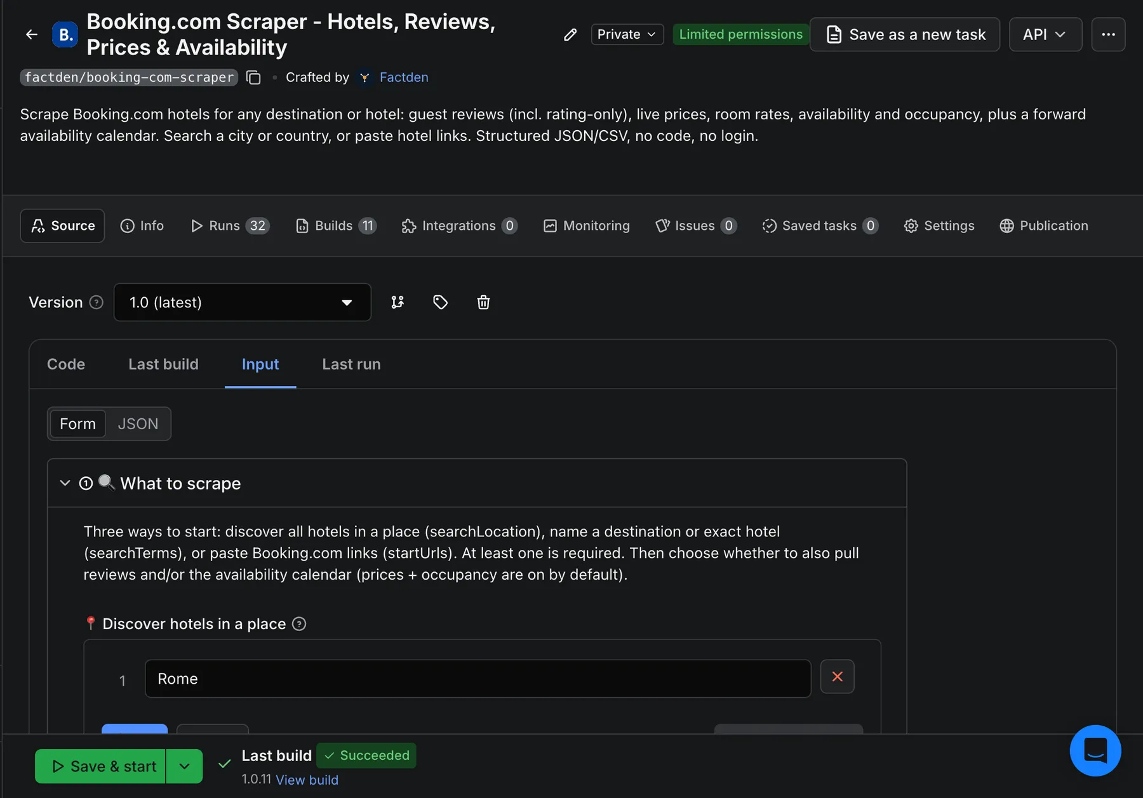
Task: Go to the Publication tab
Action: pyautogui.click(x=1044, y=226)
